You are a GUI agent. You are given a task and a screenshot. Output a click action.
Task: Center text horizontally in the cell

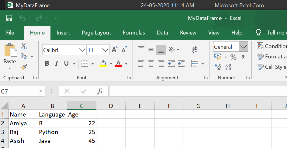tap(151, 64)
